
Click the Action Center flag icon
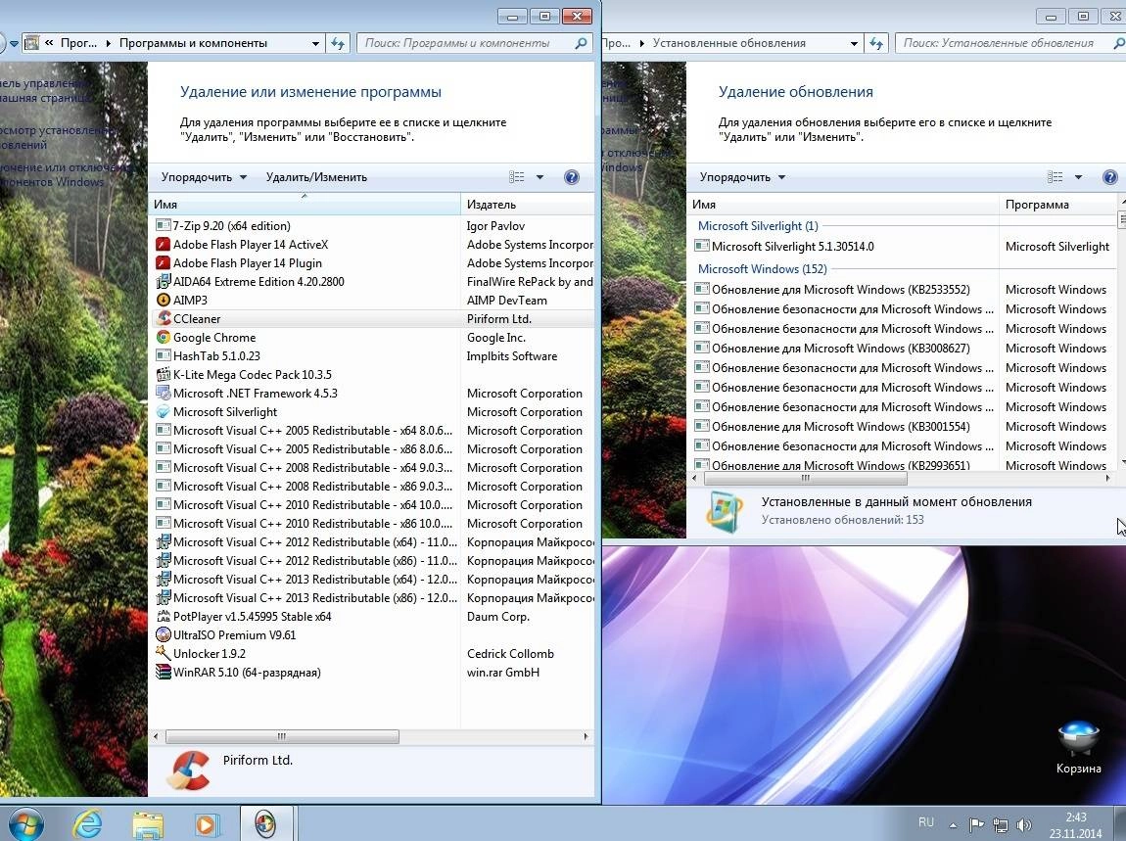click(976, 824)
